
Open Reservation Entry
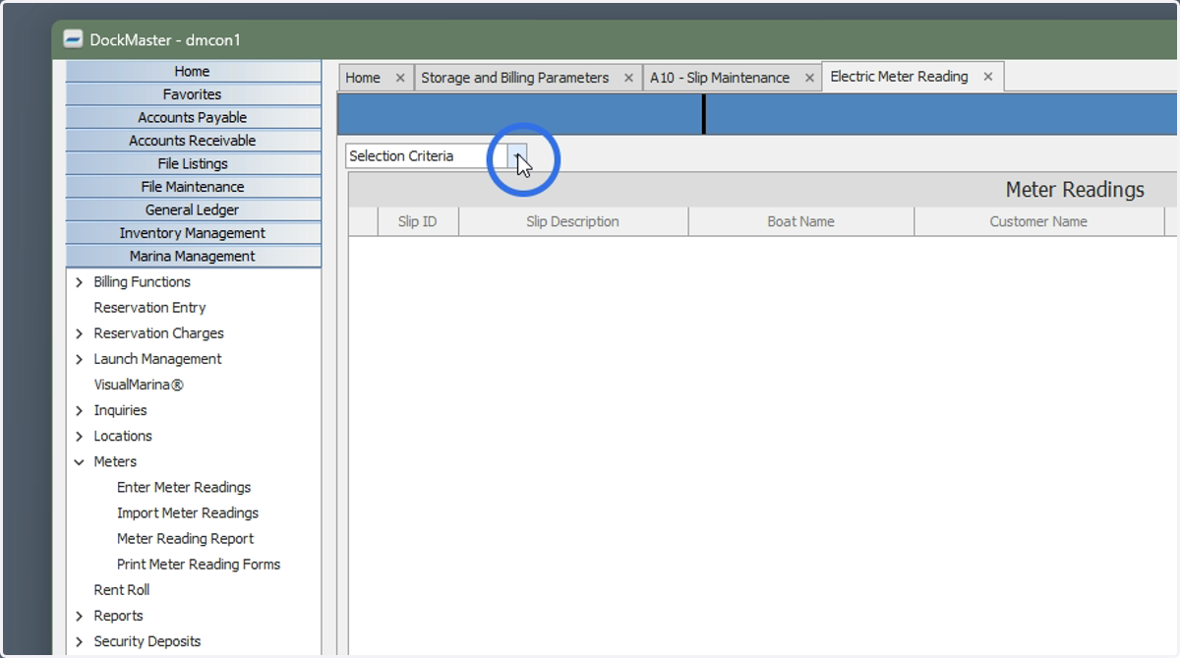click(149, 308)
